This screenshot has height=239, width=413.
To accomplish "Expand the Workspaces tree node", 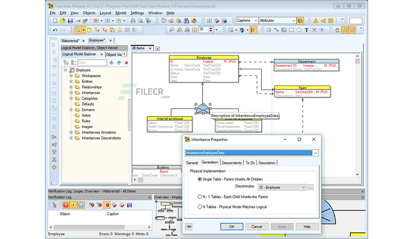I will [71, 76].
